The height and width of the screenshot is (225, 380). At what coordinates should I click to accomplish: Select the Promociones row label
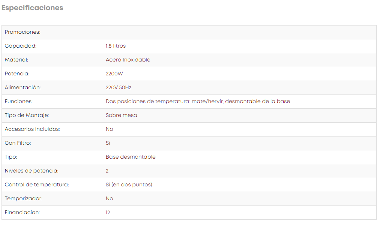tap(23, 32)
